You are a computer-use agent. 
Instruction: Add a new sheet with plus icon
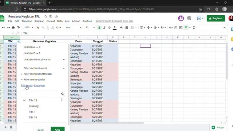[5, 127]
